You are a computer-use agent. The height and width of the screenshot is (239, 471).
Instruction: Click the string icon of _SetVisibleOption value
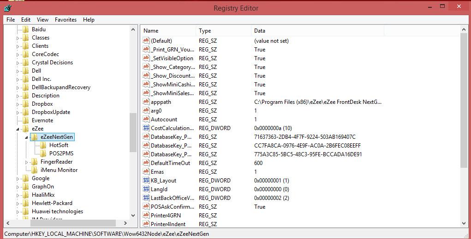click(146, 58)
